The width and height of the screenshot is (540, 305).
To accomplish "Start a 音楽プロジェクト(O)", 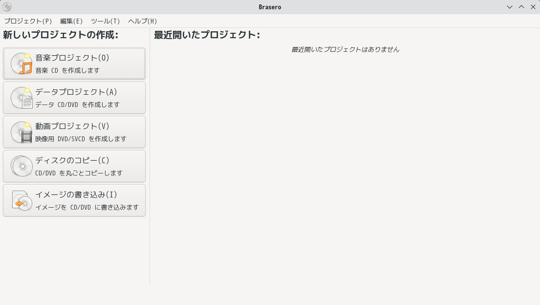I will [74, 64].
